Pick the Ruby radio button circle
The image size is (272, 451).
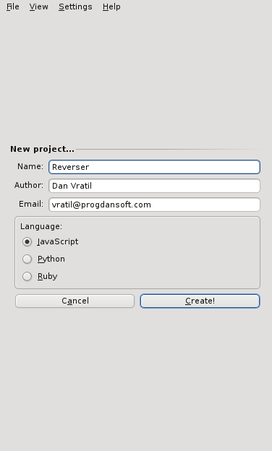coord(27,276)
